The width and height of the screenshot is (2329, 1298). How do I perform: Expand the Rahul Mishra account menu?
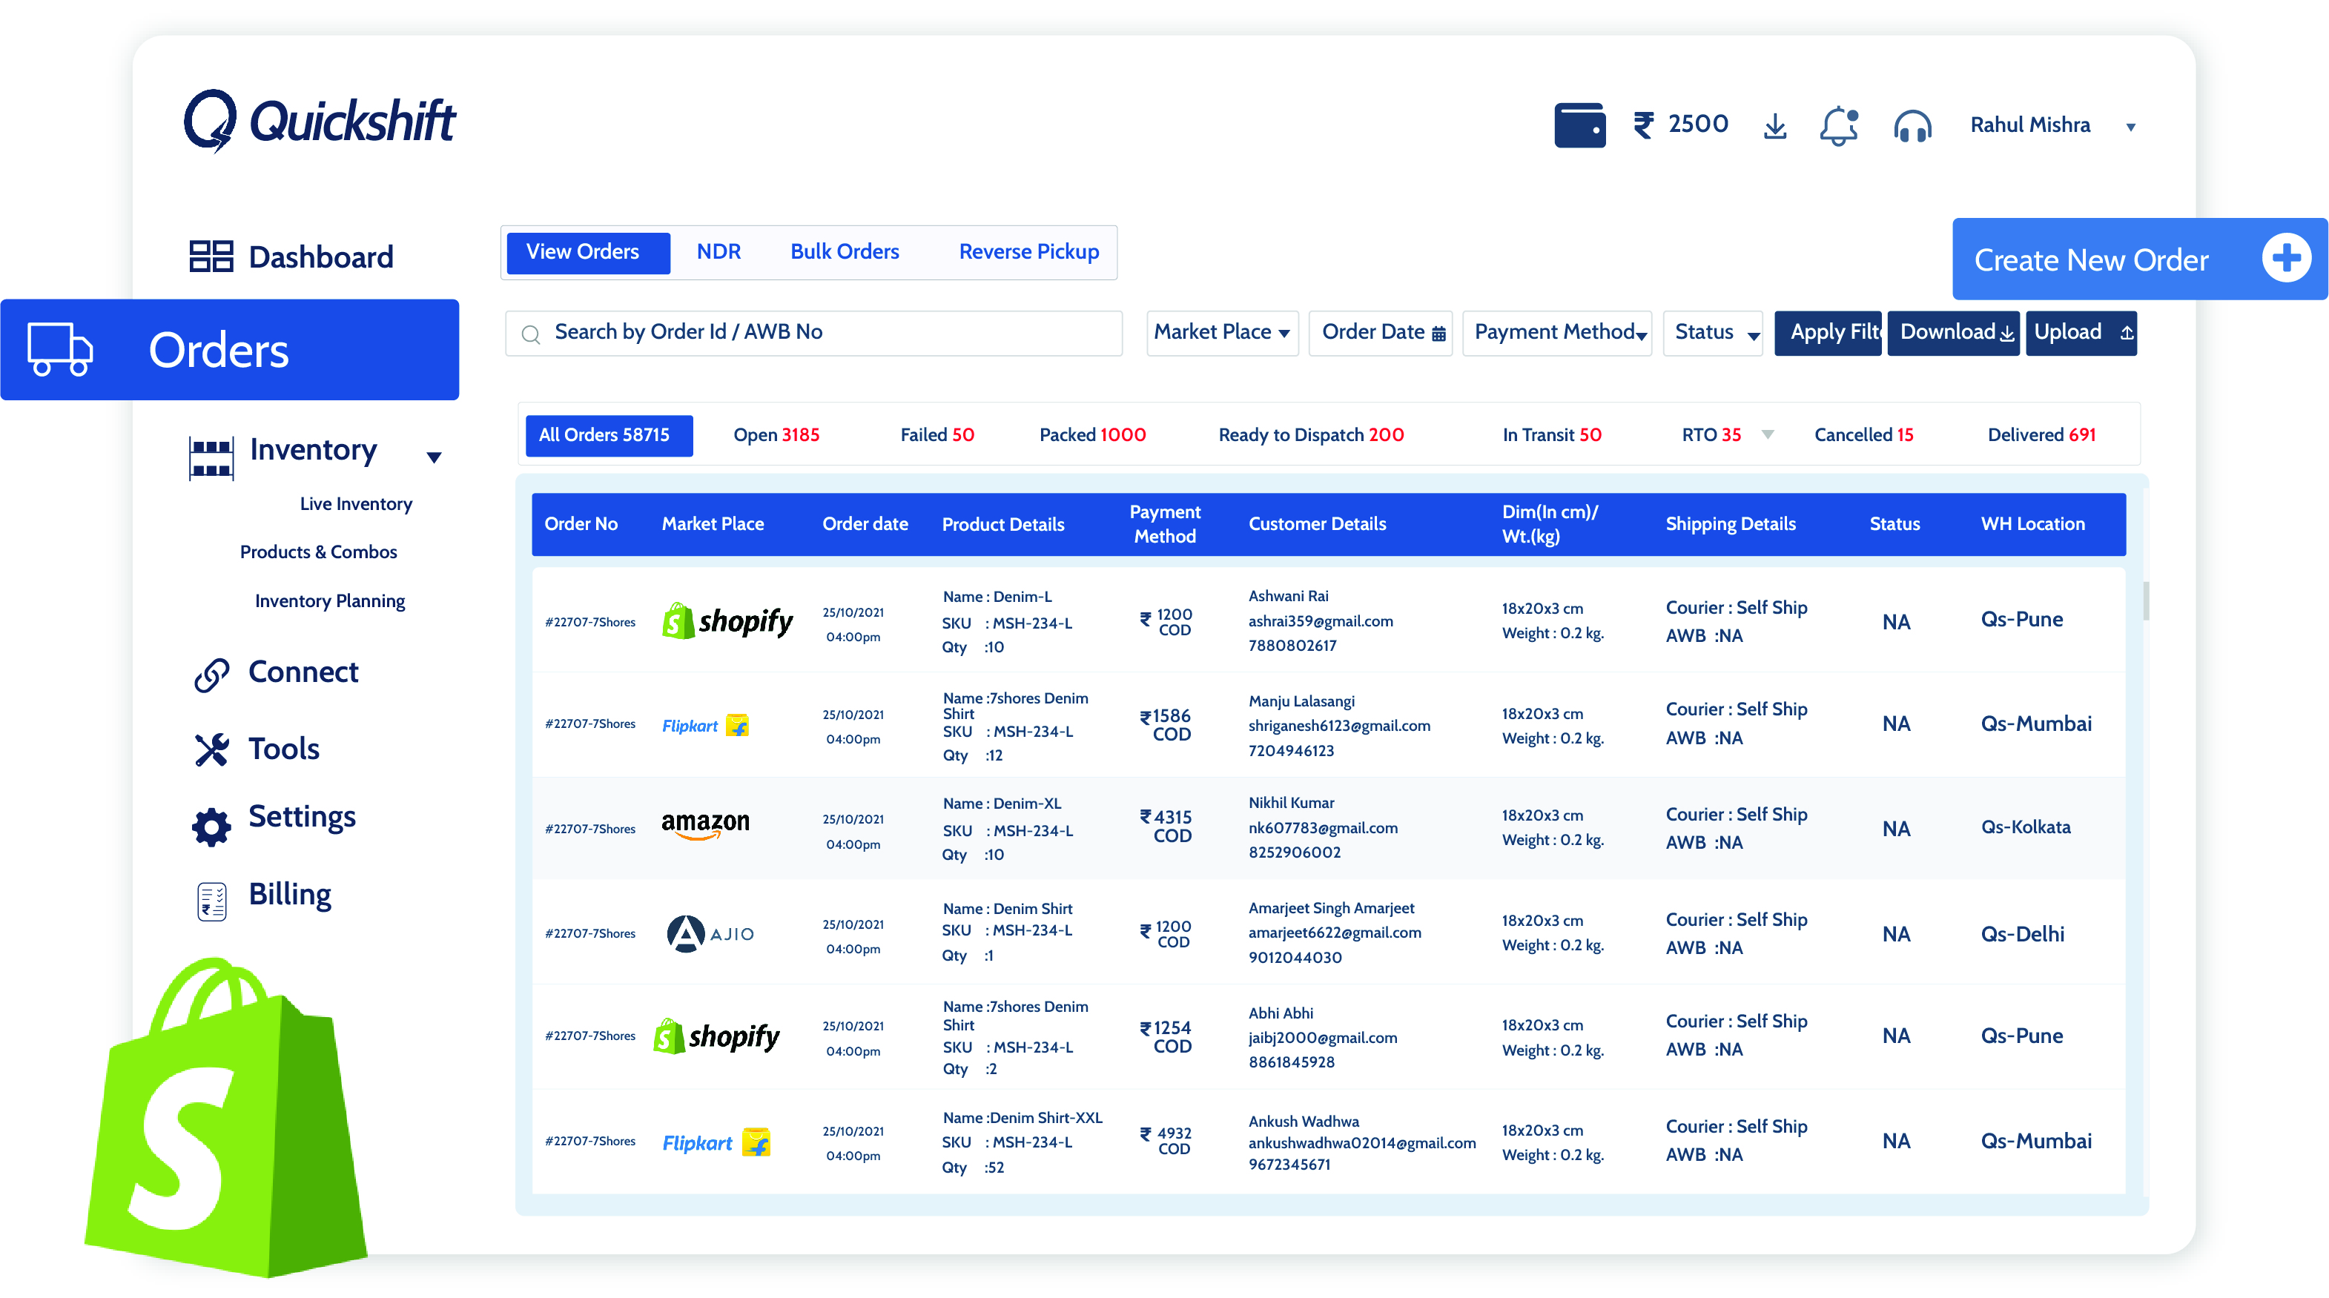point(2130,128)
